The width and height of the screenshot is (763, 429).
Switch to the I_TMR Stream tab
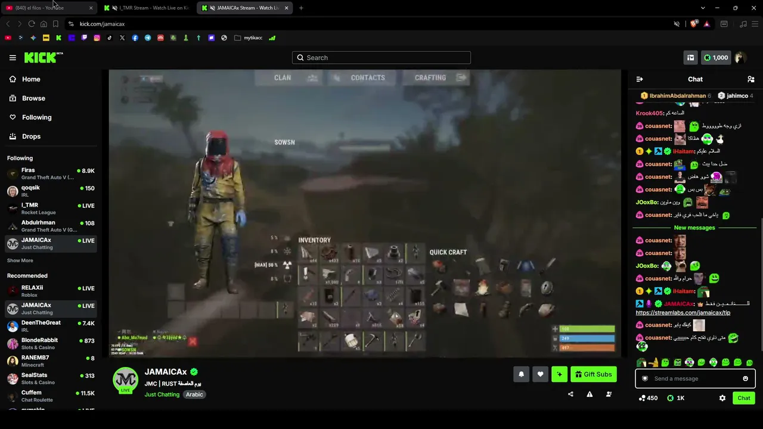click(147, 8)
